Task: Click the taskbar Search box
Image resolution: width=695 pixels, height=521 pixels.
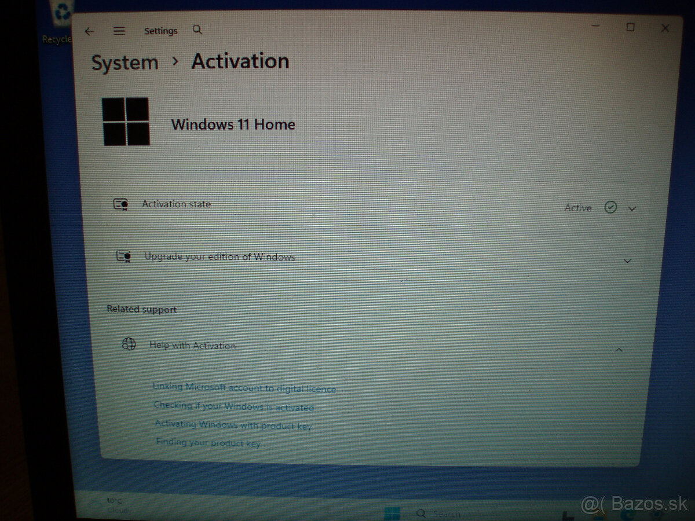Action: click(440, 513)
